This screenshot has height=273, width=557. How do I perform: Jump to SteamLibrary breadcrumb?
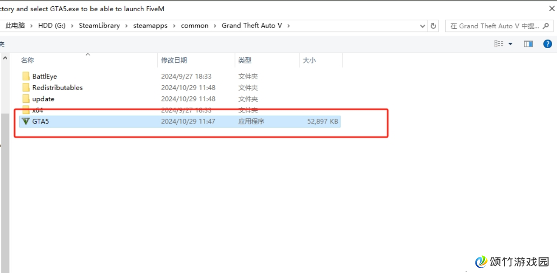tap(99, 26)
